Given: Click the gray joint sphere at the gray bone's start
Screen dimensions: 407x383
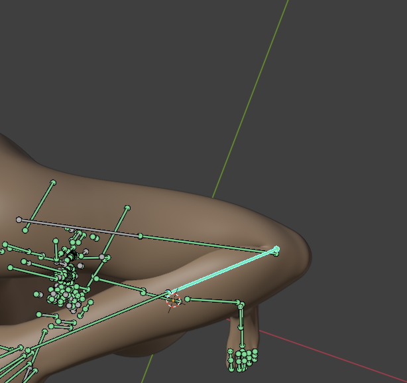Looking at the screenshot, I should point(19,220).
